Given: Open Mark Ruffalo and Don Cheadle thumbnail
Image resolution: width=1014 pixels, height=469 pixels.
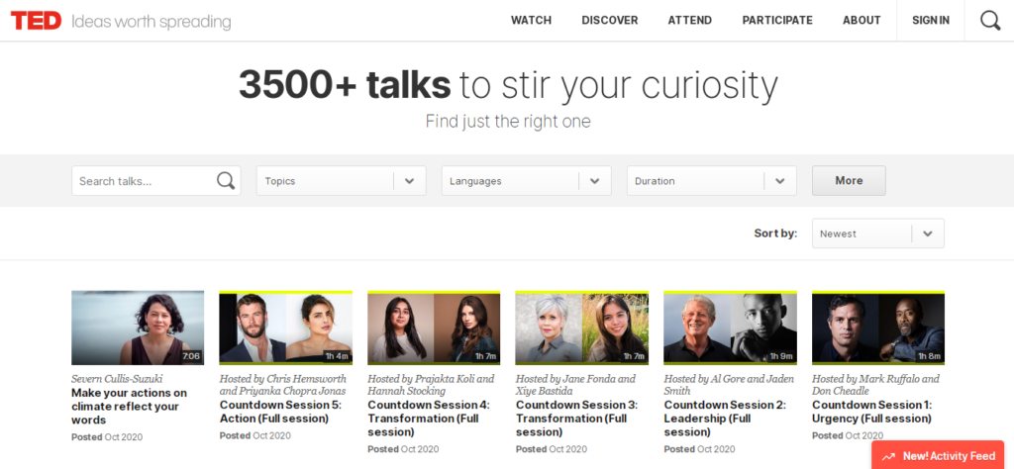Looking at the screenshot, I should (x=878, y=328).
